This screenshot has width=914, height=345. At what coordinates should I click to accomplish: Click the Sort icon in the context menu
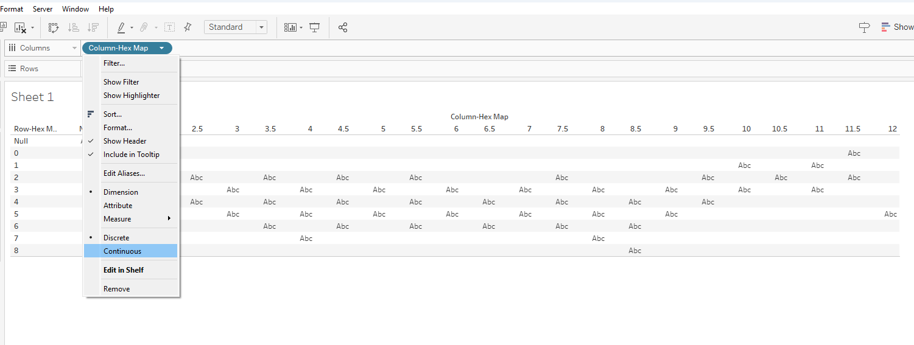tap(91, 114)
